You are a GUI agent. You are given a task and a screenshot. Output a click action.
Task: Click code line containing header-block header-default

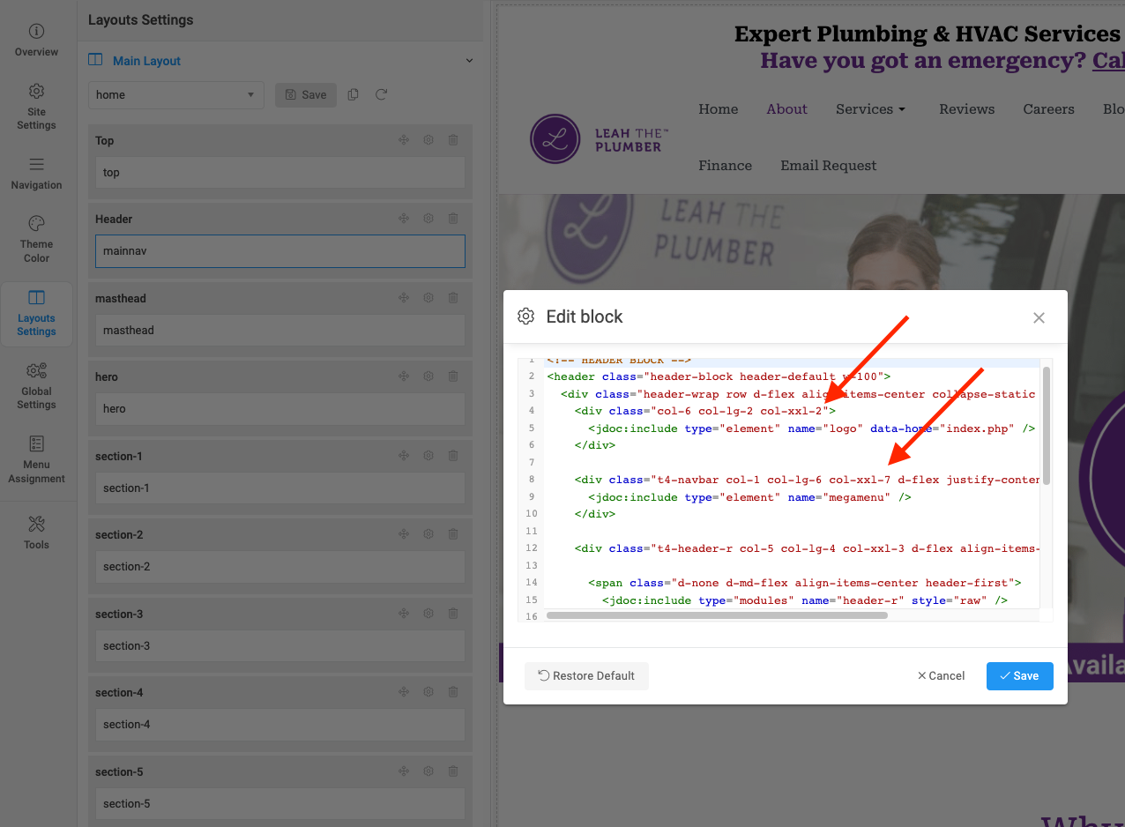719,376
